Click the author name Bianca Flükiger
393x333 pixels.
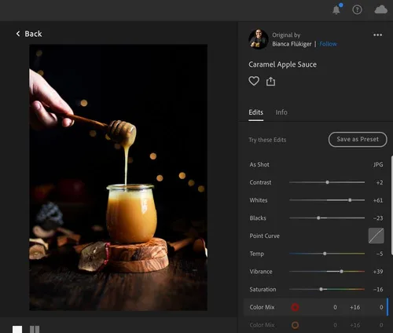(292, 44)
